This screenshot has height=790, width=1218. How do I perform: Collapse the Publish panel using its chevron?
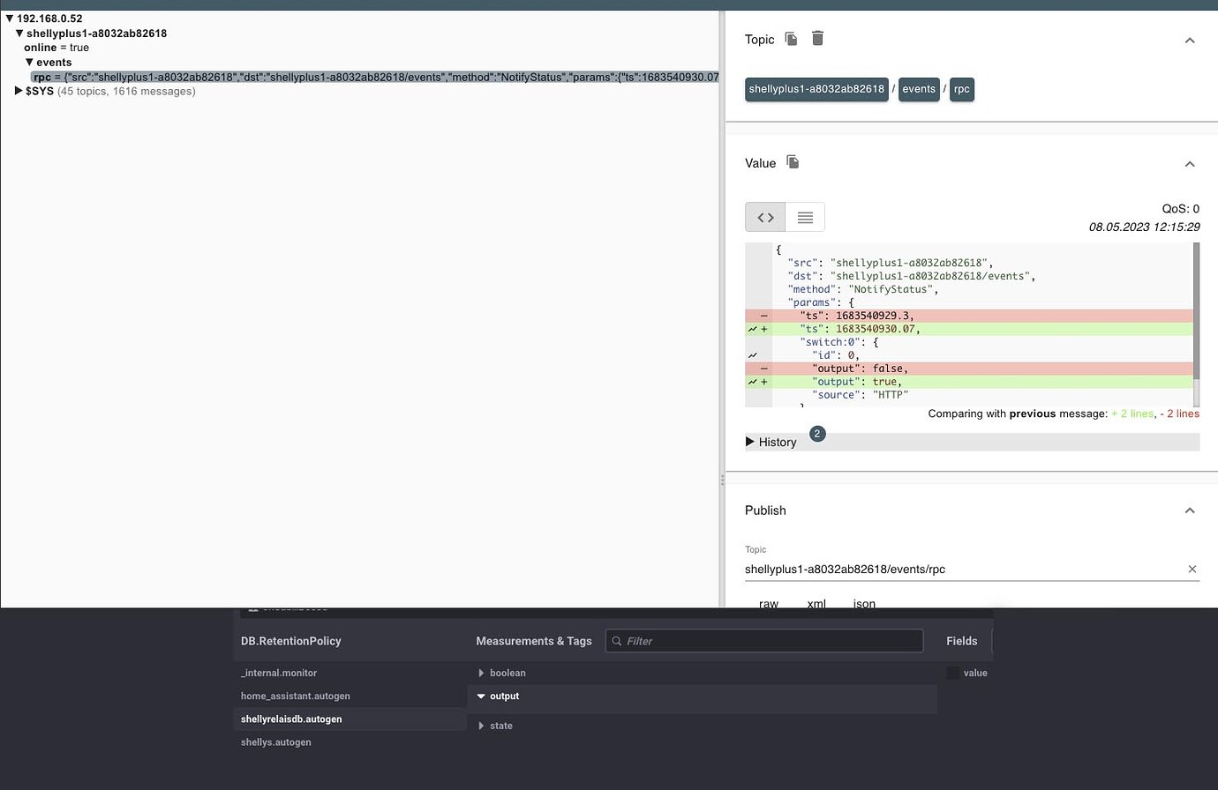click(x=1190, y=510)
